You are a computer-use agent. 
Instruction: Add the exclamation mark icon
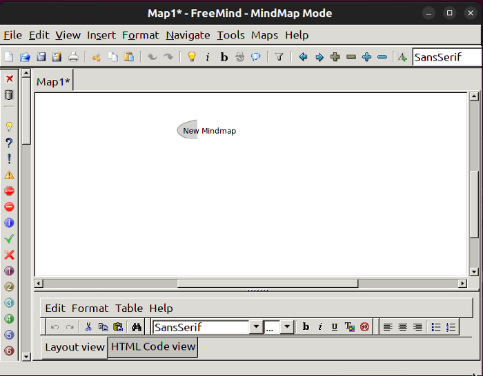click(x=9, y=158)
